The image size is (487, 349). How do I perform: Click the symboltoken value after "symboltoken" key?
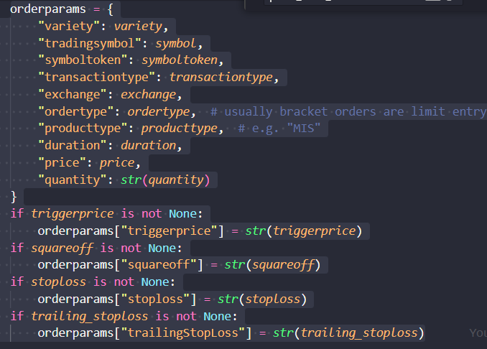(x=183, y=60)
